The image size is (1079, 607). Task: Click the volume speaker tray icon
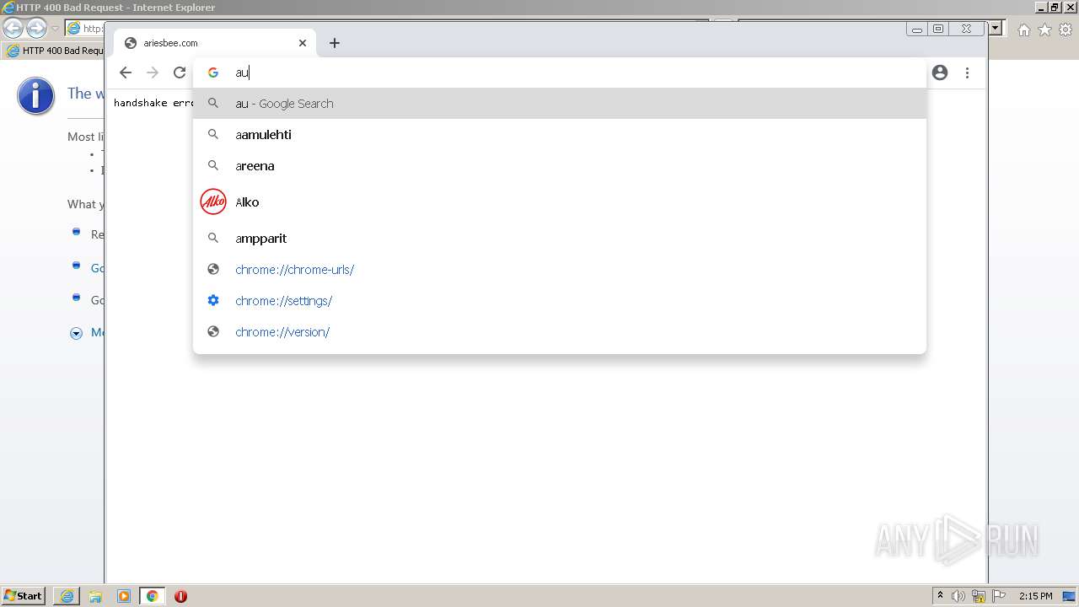[x=958, y=596]
